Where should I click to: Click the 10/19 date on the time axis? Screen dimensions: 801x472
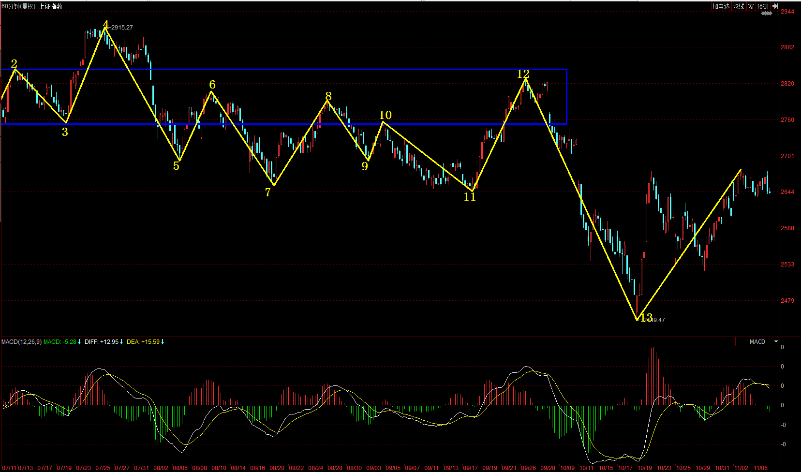point(644,468)
